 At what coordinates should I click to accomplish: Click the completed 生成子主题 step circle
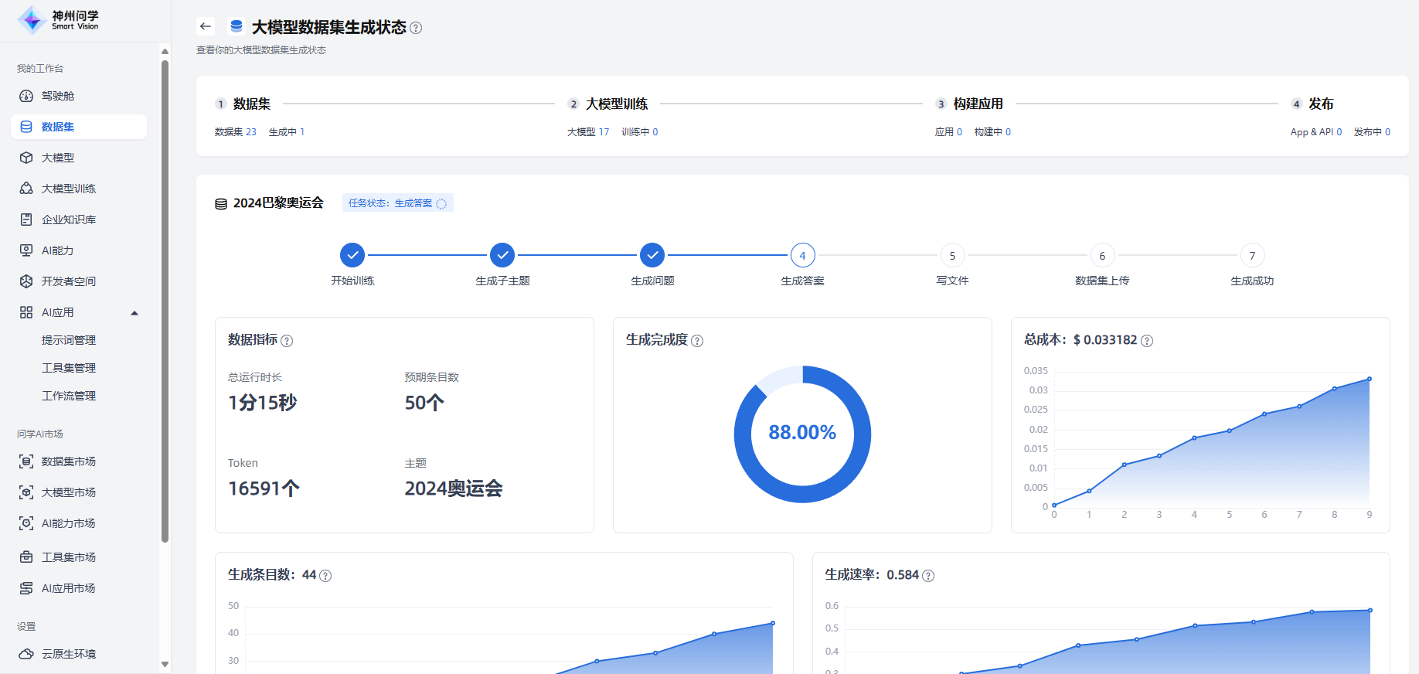[x=502, y=255]
